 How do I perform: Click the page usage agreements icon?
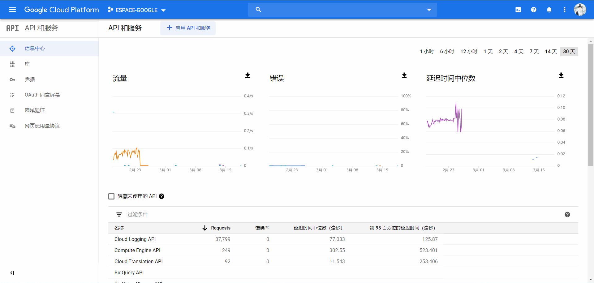point(12,126)
